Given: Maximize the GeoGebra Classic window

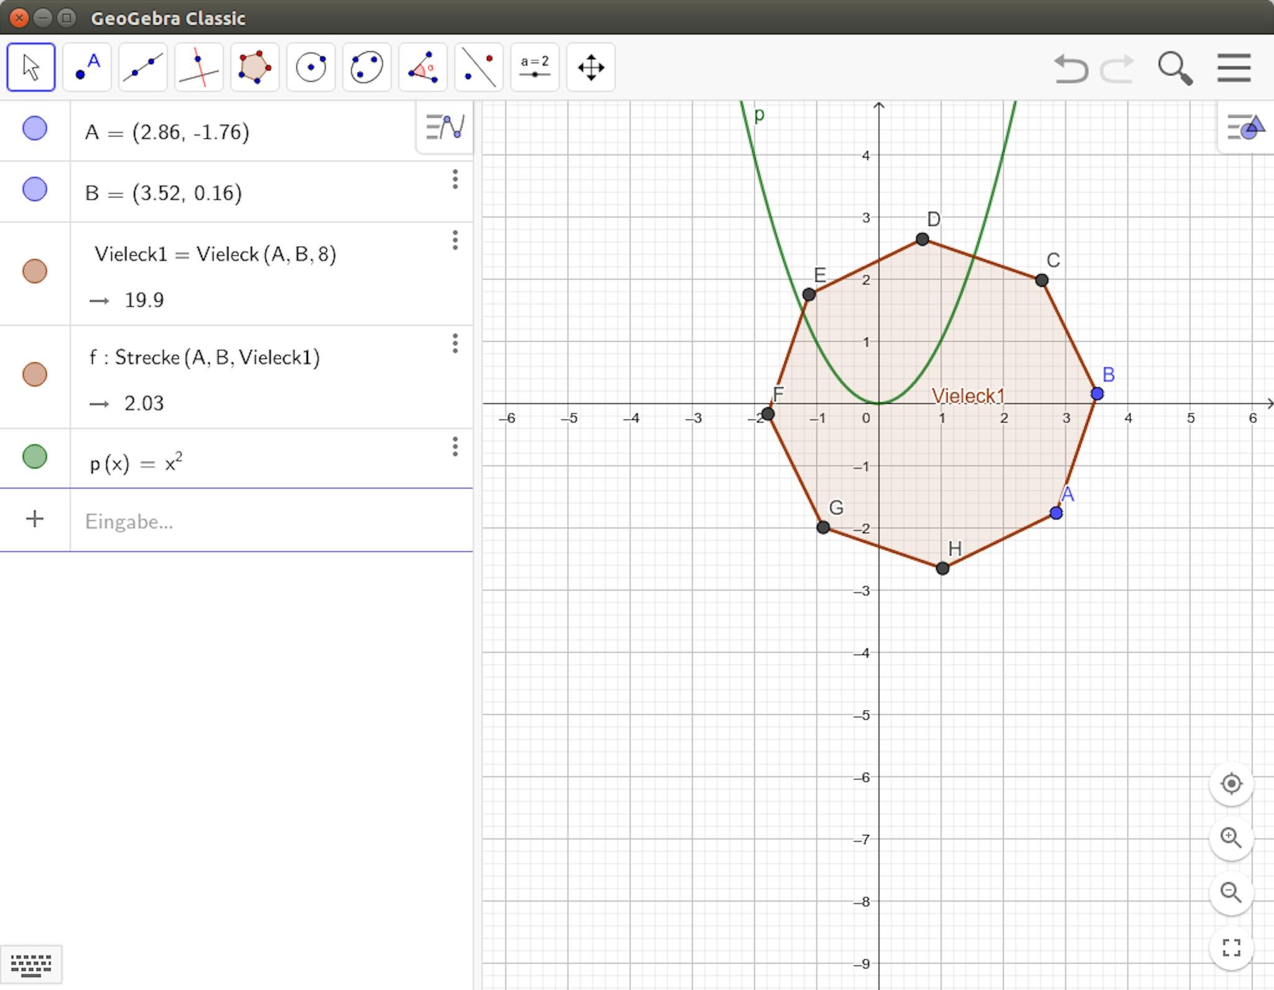Looking at the screenshot, I should 67,18.
